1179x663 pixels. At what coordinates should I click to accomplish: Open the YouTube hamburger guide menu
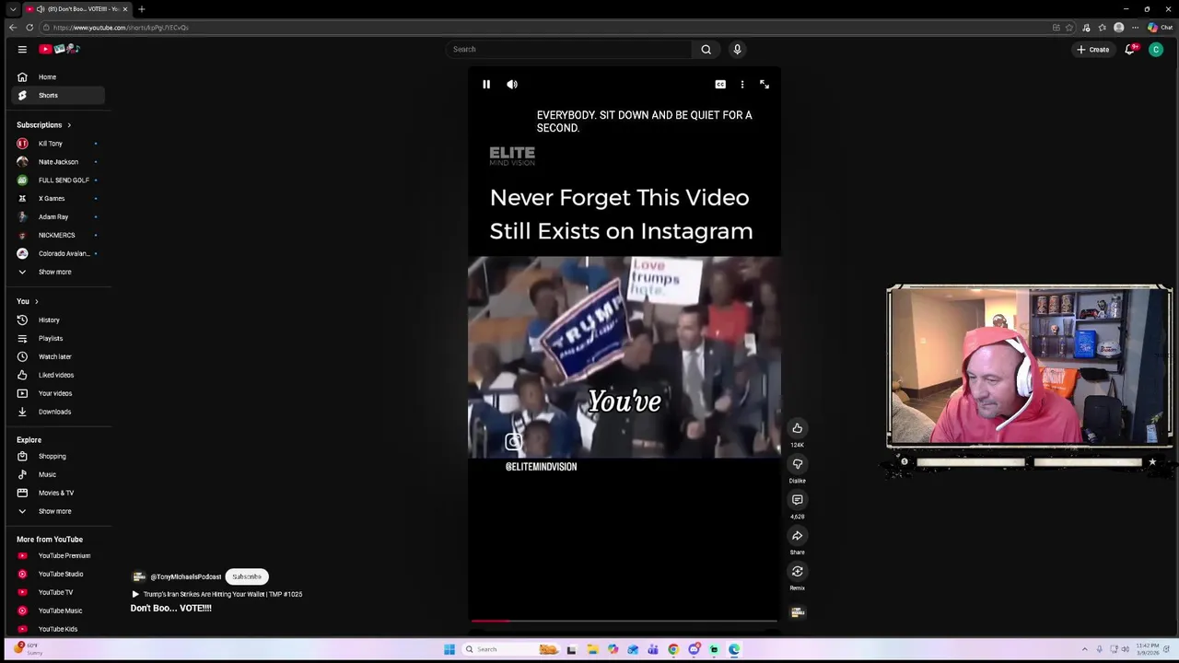tap(22, 50)
